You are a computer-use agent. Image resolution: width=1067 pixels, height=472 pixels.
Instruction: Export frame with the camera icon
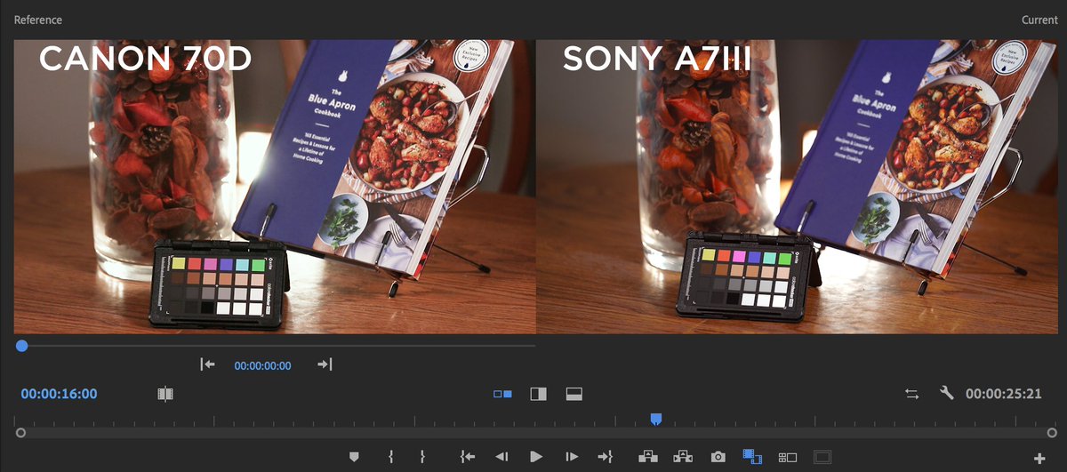click(x=718, y=456)
